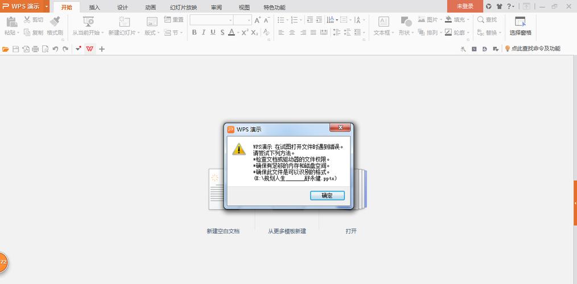
Task: Open the WPS 演示 application menu arrow
Action: (x=47, y=6)
